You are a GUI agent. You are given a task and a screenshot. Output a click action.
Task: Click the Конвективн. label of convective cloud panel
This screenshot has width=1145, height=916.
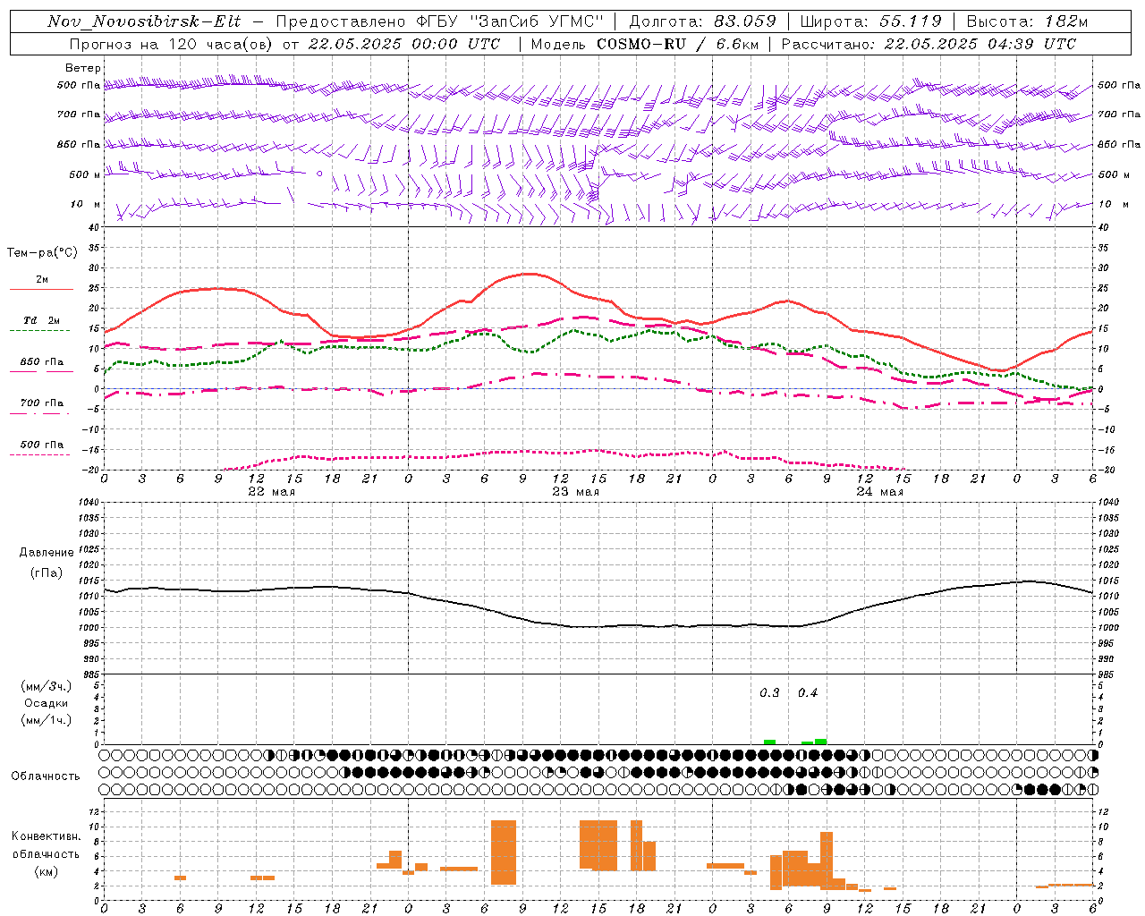pos(46,836)
